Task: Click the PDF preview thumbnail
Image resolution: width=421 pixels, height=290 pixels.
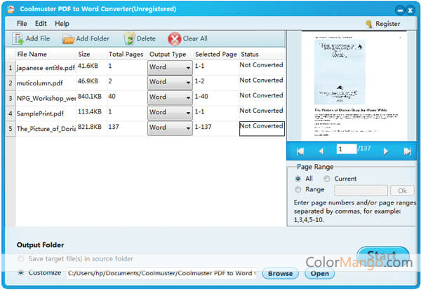Action: tap(354, 85)
